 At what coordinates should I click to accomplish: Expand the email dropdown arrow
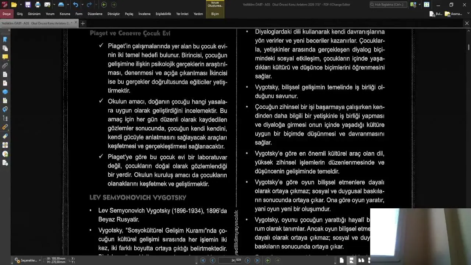coord(54,5)
